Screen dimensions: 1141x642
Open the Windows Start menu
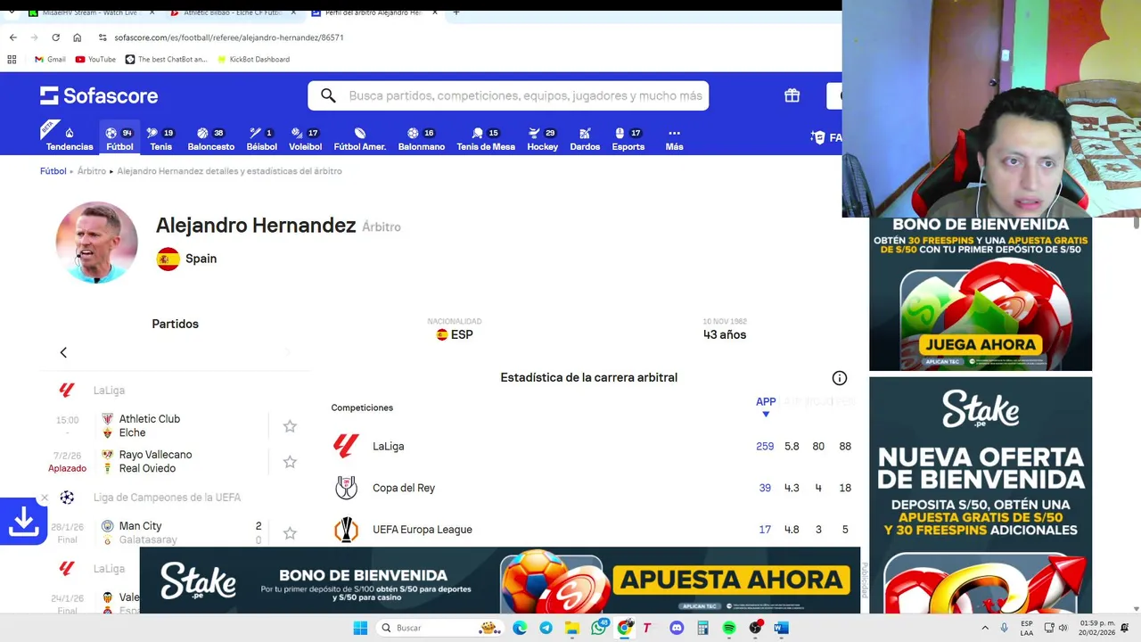pos(360,628)
